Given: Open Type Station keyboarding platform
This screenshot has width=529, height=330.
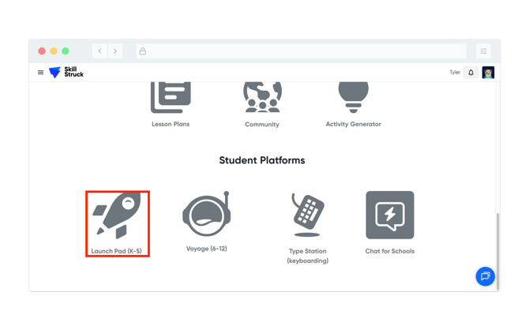Looking at the screenshot, I should [307, 216].
